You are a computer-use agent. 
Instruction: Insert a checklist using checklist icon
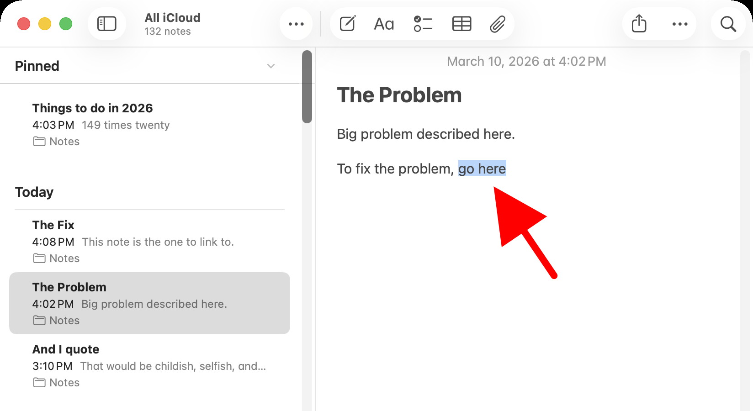(x=423, y=24)
